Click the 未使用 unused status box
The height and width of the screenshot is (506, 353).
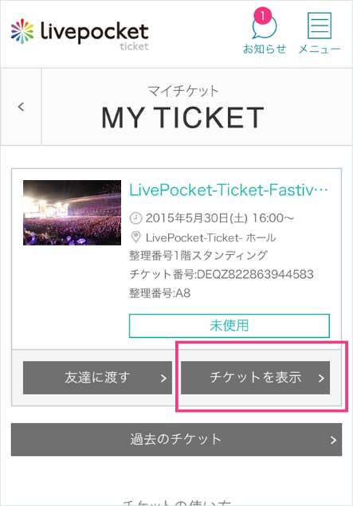[x=229, y=326]
